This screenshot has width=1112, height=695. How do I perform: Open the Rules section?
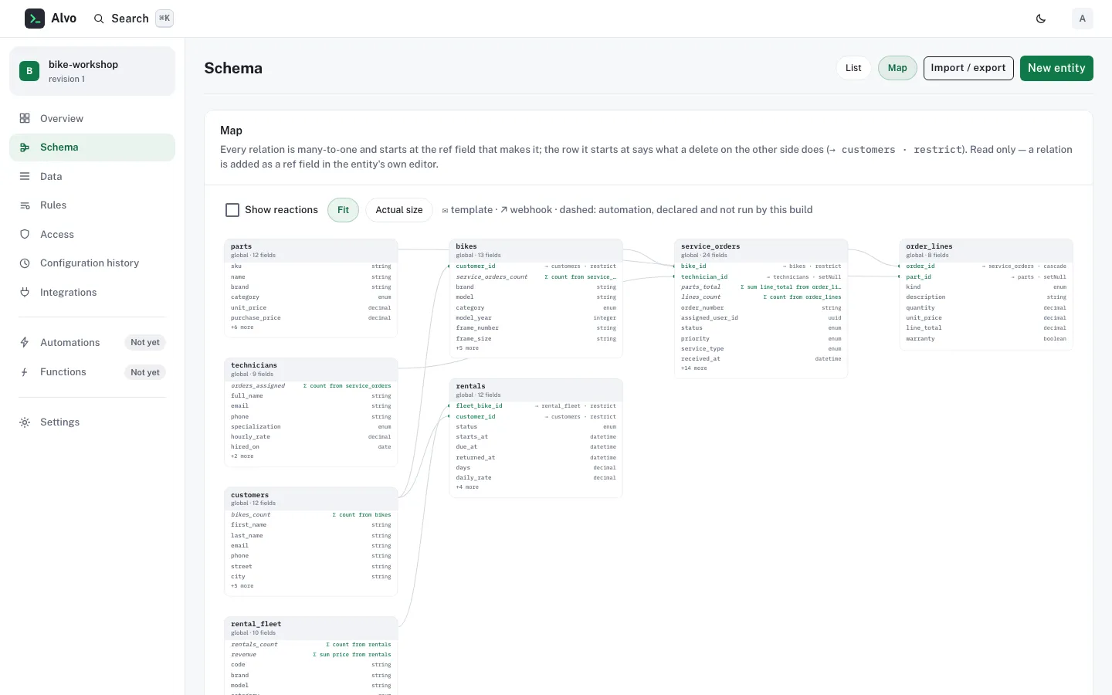tap(93, 205)
